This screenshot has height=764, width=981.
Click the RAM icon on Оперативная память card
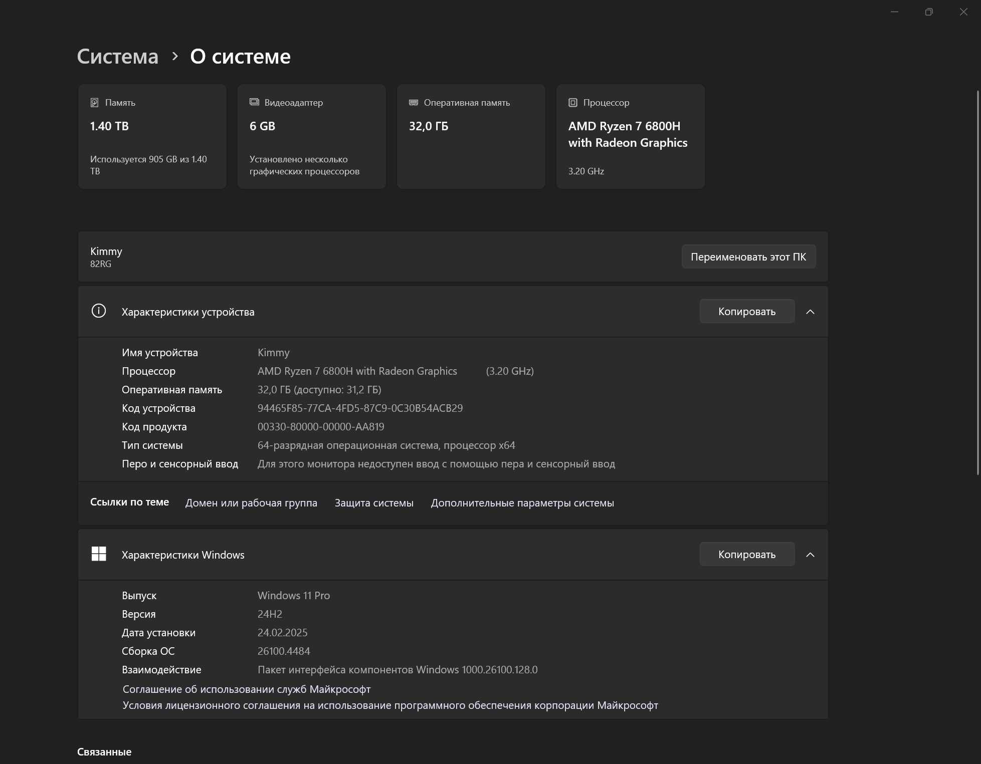pos(414,103)
